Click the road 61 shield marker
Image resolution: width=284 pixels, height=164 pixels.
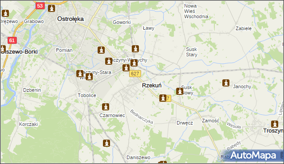(x=12, y=40)
